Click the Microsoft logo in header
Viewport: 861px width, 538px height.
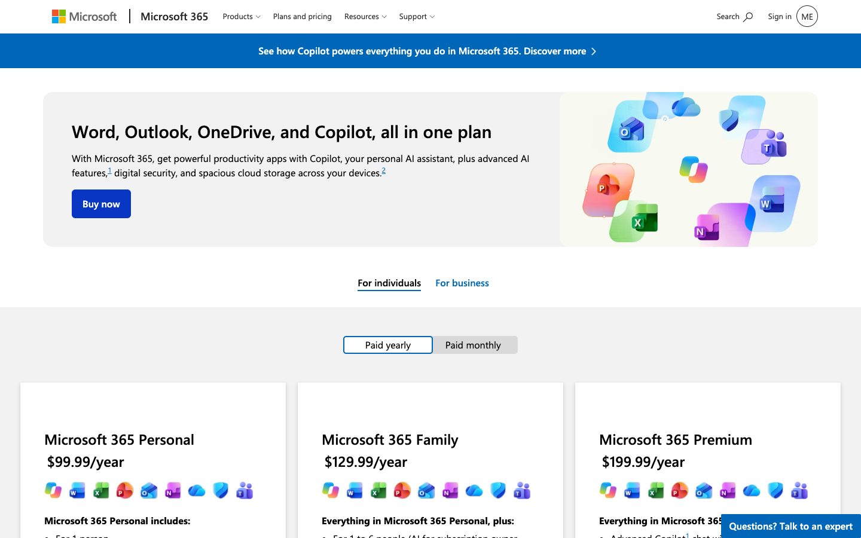click(x=84, y=17)
